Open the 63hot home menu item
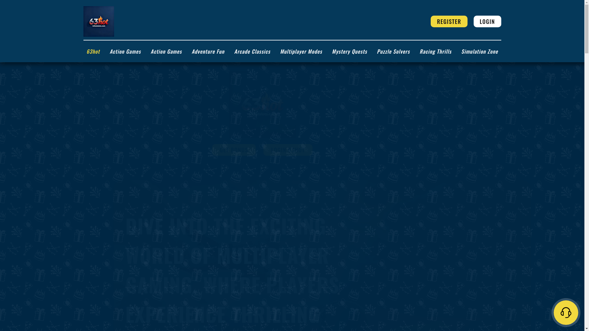The height and width of the screenshot is (331, 589). pyautogui.click(x=93, y=51)
